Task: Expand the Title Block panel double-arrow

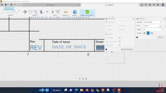Action: [x=133, y=19]
